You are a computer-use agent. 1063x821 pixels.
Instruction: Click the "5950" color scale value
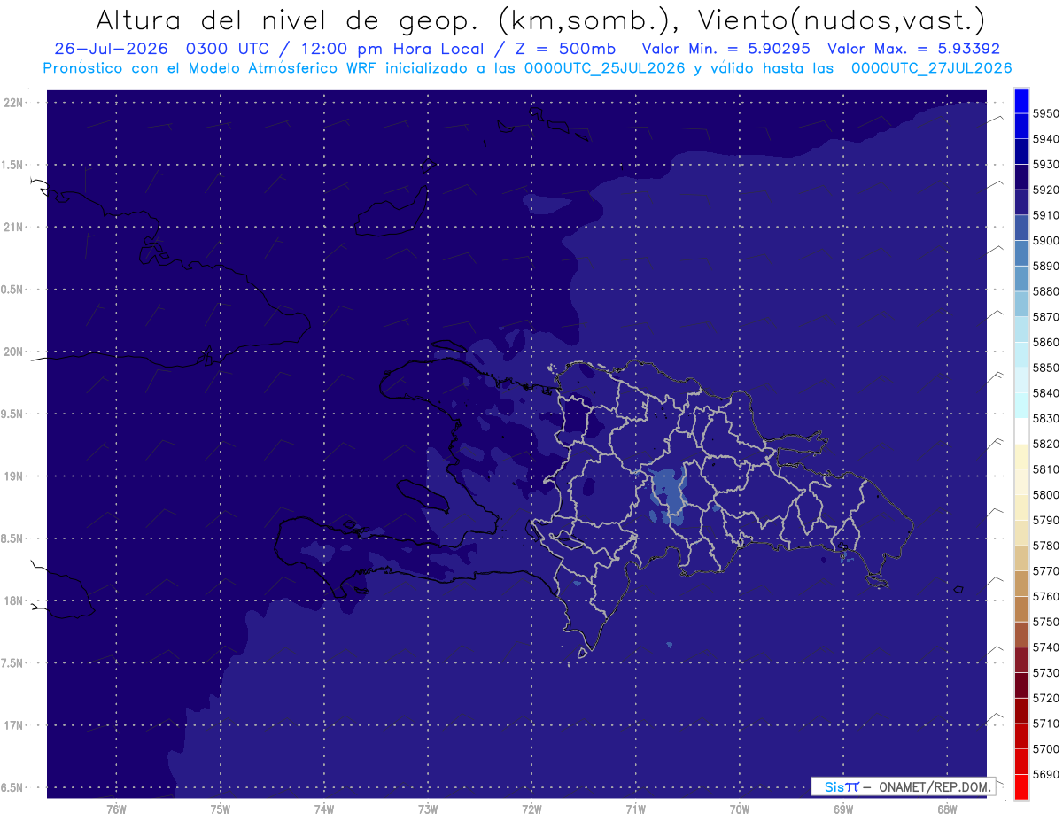(x=1046, y=113)
